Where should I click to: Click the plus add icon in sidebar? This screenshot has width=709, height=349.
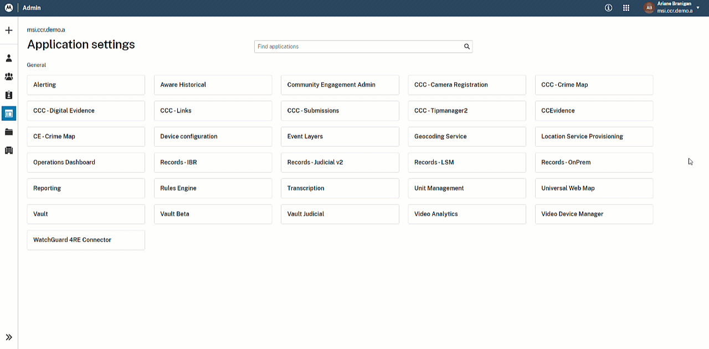(9, 30)
